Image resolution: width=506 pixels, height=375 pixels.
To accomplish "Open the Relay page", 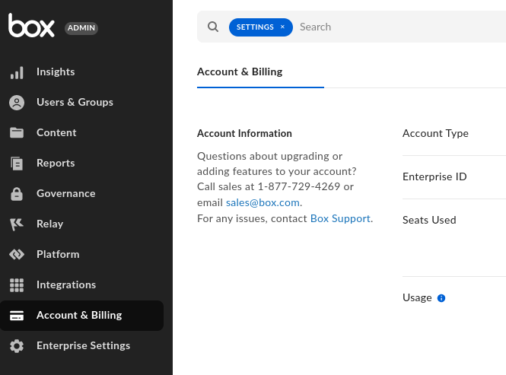I will pyautogui.click(x=49, y=224).
